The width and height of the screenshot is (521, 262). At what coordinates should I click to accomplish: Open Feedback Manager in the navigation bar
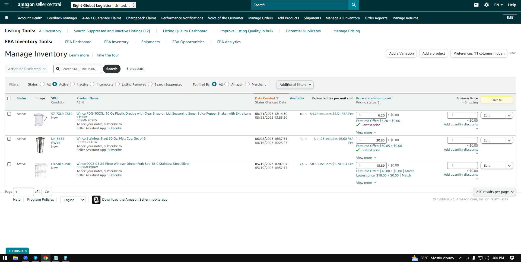click(62, 18)
